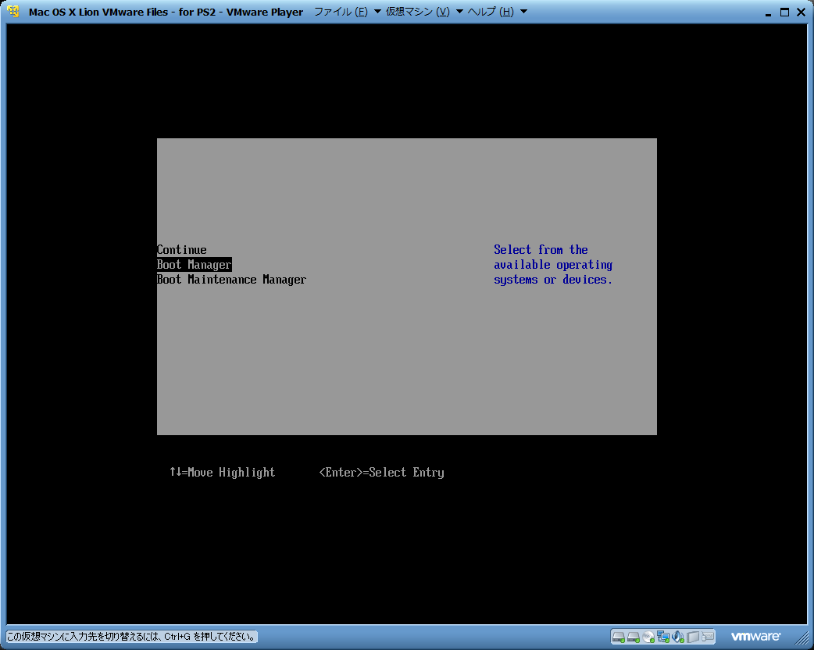Expand the arrow beside 仮想マシン (V)
This screenshot has height=650, width=814.
click(459, 12)
